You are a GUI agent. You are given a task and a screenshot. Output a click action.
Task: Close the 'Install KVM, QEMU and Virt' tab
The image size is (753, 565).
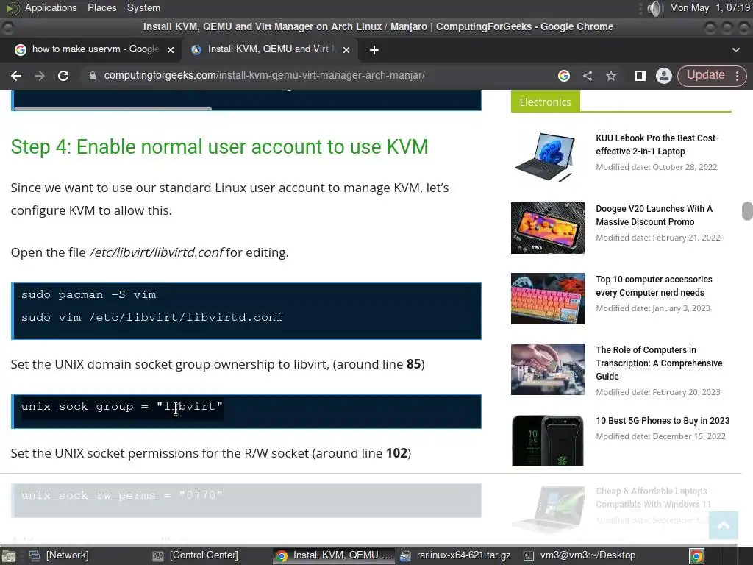pyautogui.click(x=346, y=49)
